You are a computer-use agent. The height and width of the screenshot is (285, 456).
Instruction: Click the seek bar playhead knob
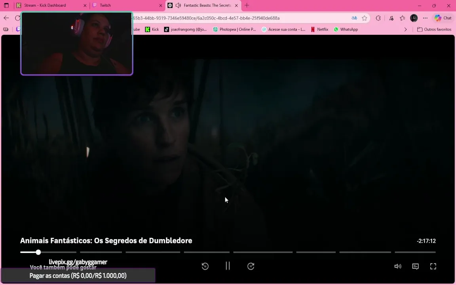click(x=38, y=252)
